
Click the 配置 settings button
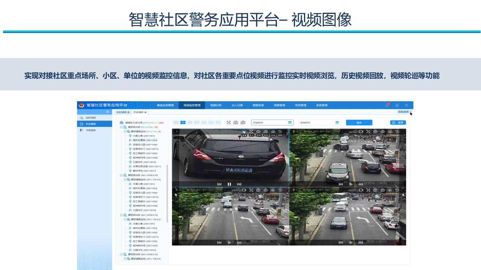point(398,123)
